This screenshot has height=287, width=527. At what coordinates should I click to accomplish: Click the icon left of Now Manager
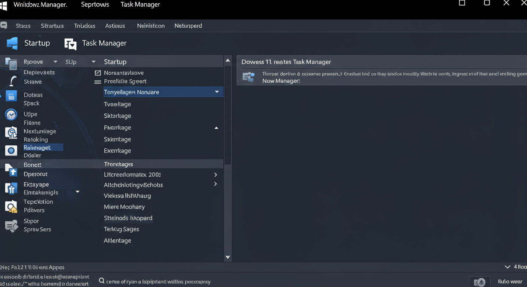click(249, 77)
